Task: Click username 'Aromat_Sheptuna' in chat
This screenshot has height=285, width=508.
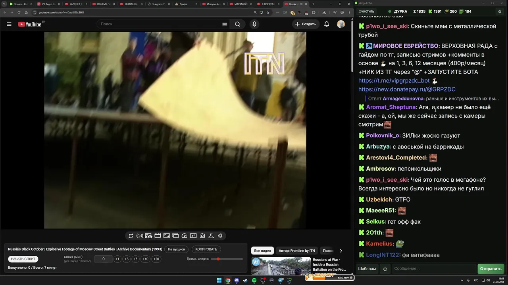Action: click(391, 107)
